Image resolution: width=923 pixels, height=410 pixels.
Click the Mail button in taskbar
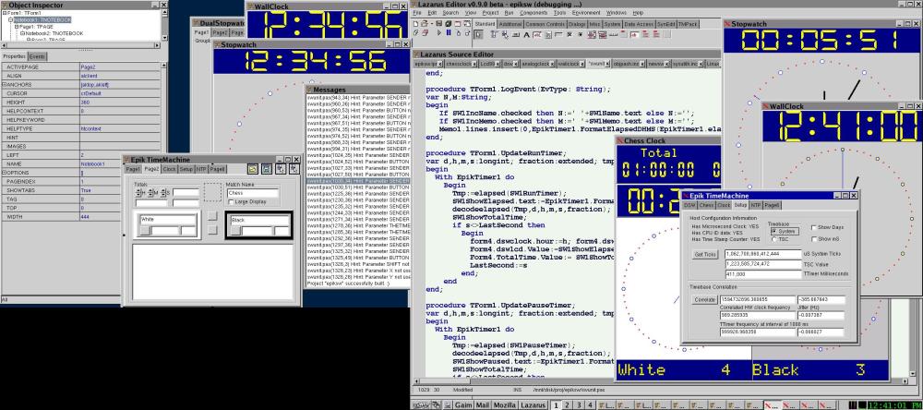click(x=483, y=405)
